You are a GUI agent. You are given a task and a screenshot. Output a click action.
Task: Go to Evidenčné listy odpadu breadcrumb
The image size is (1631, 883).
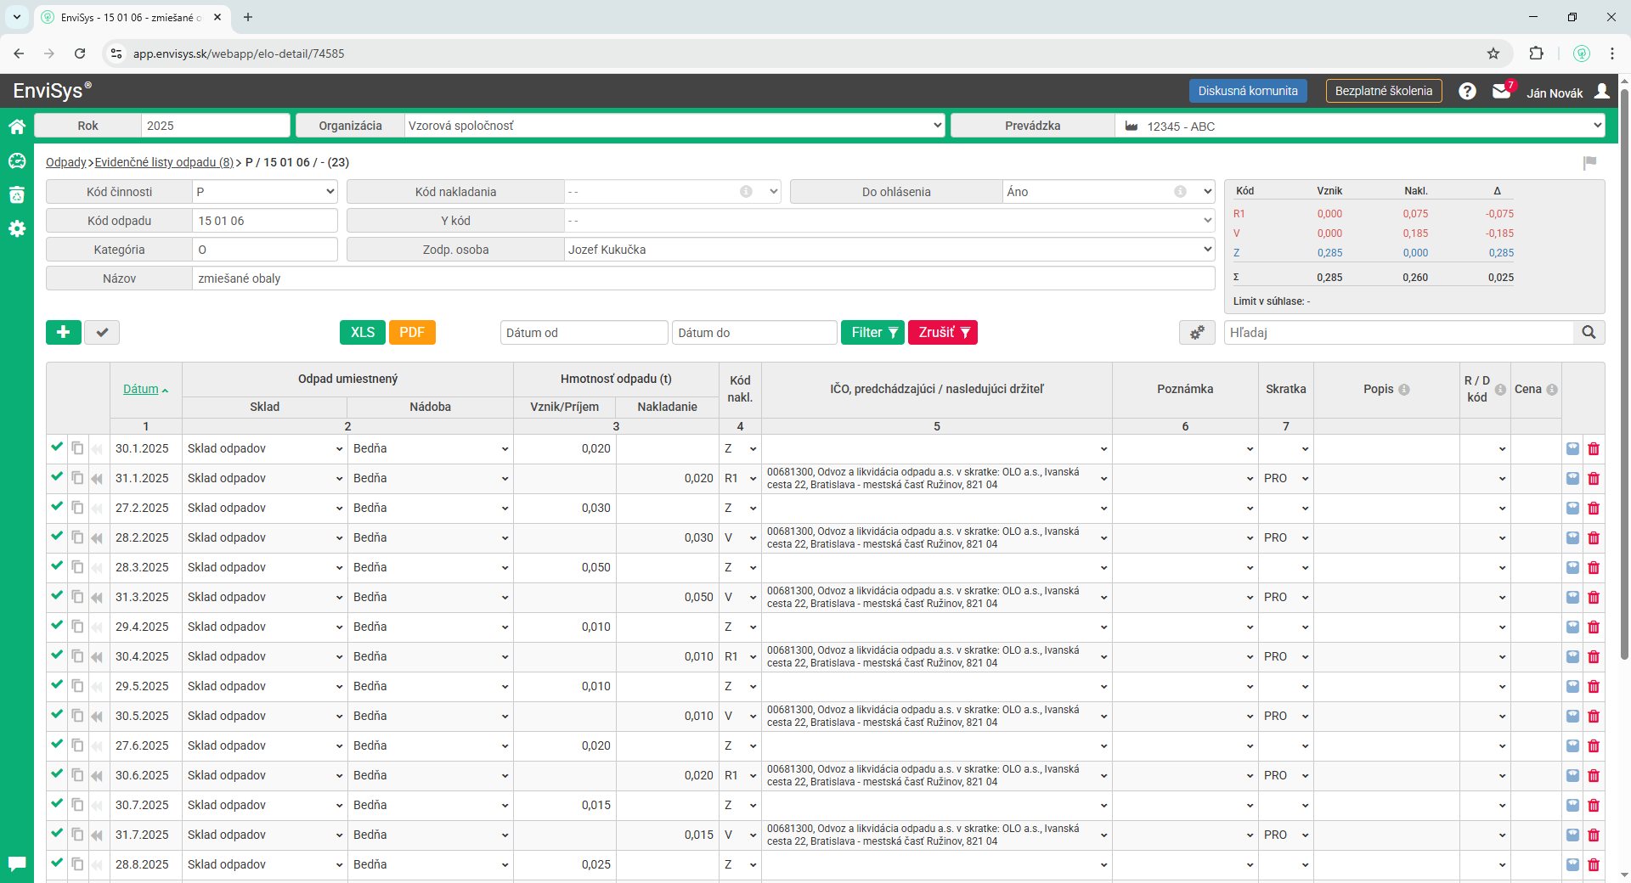click(x=164, y=162)
